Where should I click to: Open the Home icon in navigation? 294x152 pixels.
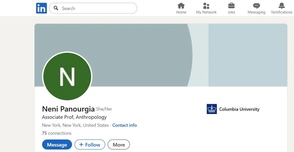pos(181,6)
